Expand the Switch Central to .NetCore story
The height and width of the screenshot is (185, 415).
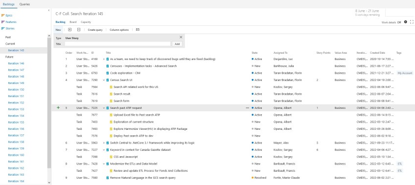coord(104,143)
